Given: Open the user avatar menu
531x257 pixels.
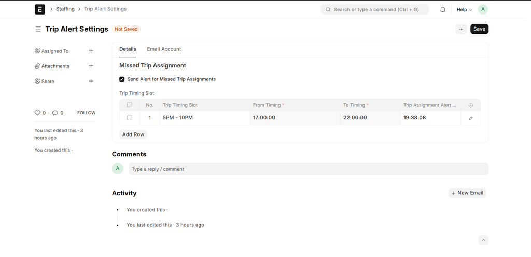Looking at the screenshot, I should click(x=483, y=9).
